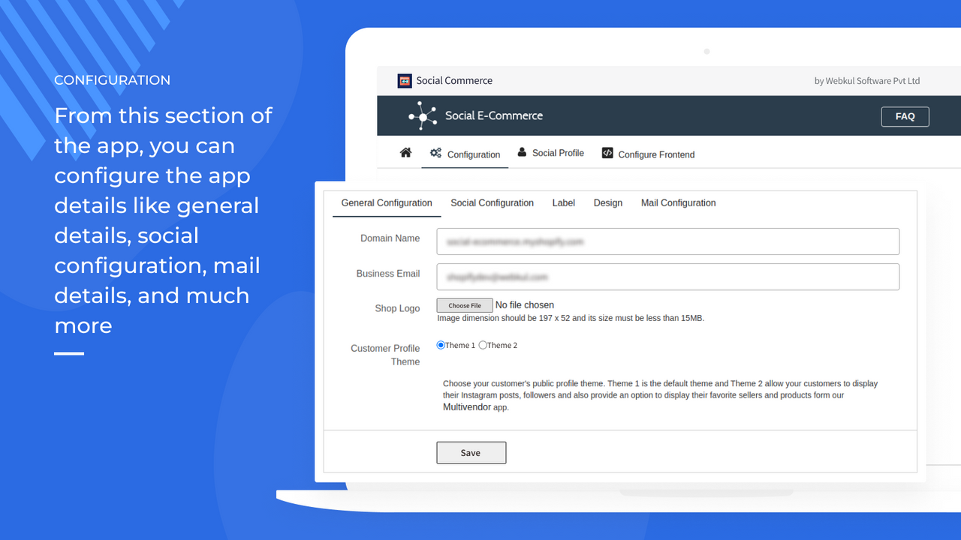961x540 pixels.
Task: Open the Label tab
Action: point(564,203)
